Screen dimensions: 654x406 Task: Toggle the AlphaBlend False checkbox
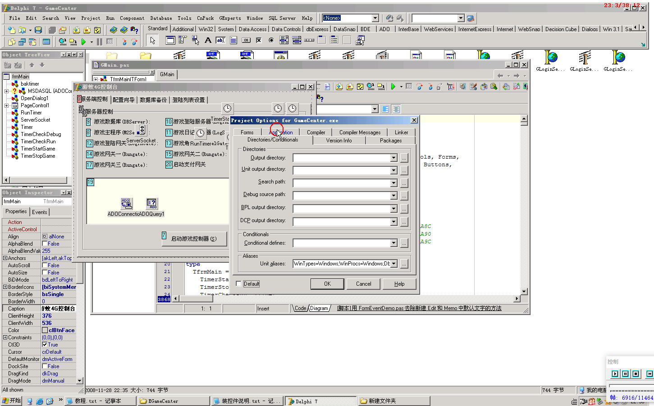[x=45, y=244]
